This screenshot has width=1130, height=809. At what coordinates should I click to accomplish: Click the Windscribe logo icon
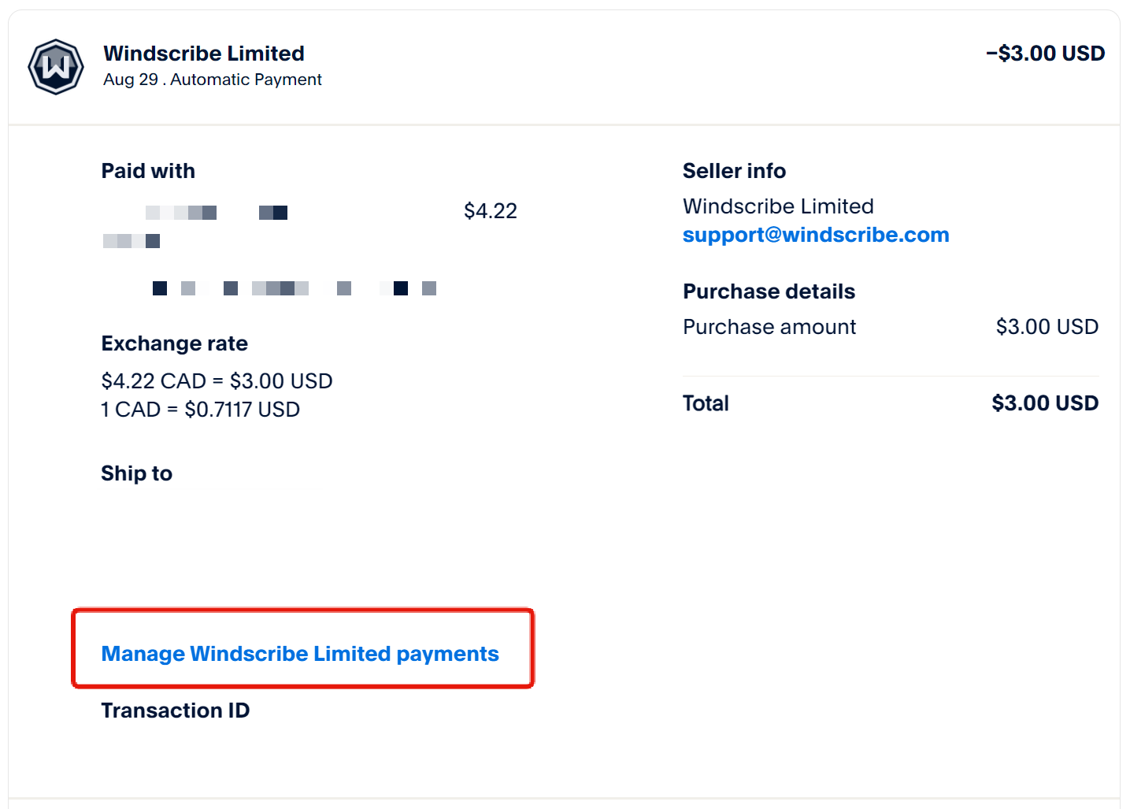[56, 67]
